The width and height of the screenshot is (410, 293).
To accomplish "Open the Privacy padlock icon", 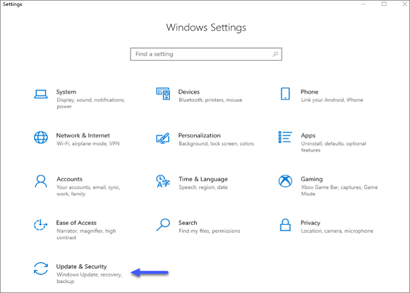I will [x=285, y=225].
